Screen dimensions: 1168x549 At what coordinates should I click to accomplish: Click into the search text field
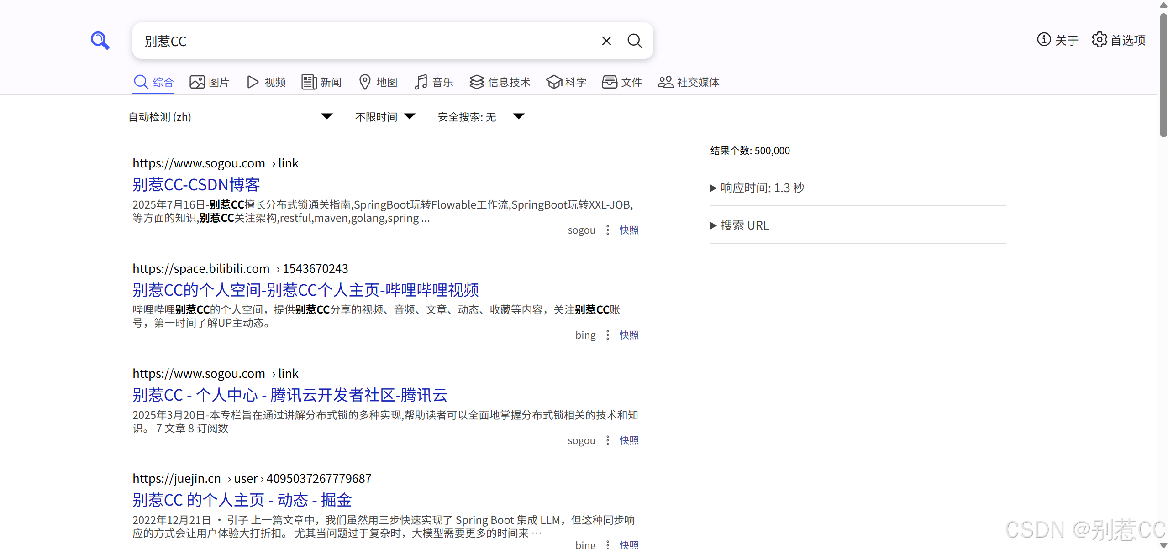[x=365, y=41]
